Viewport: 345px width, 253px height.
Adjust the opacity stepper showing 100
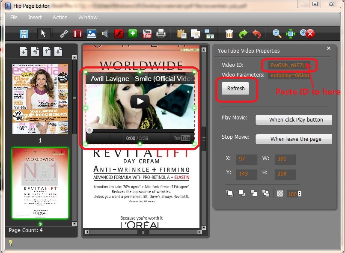300,194
